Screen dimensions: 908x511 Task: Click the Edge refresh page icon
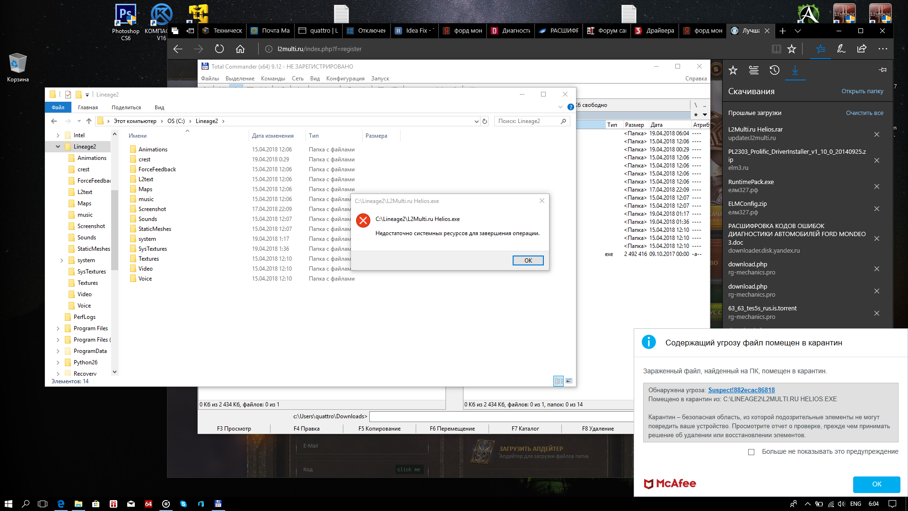(219, 49)
